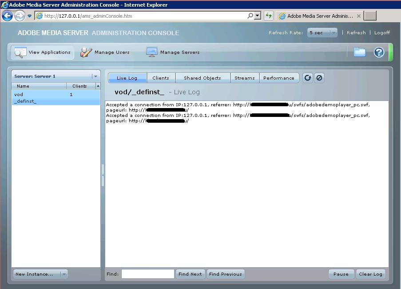The image size is (401, 289).
Task: Click the unload application stop icon
Action: coord(319,78)
